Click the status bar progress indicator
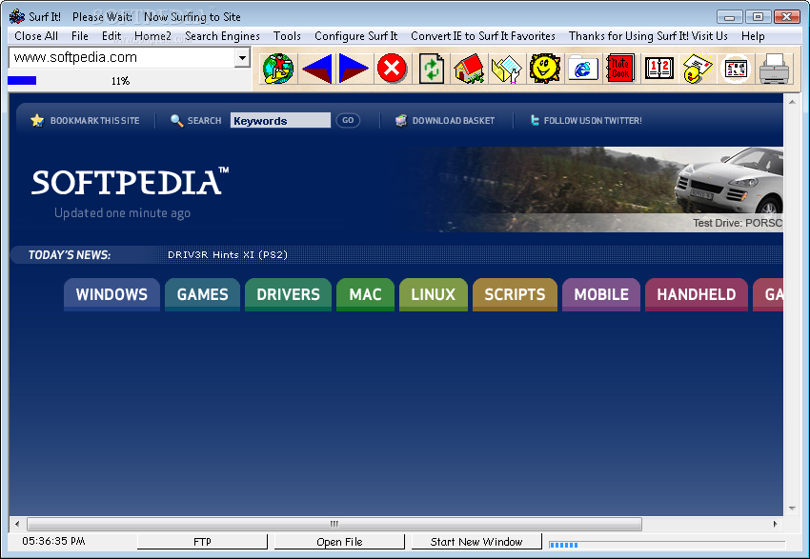810x559 pixels. point(667,545)
